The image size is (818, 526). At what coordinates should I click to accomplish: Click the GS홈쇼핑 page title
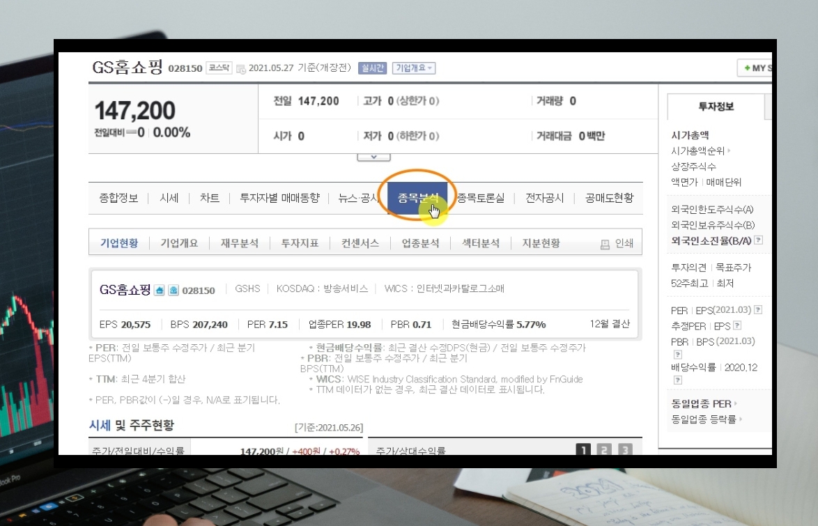(x=128, y=67)
